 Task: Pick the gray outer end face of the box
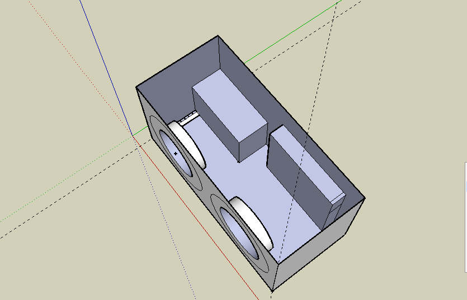pos(319,244)
